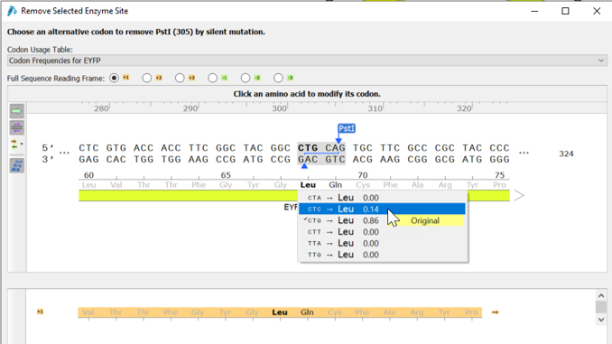This screenshot has height=344, width=612.
Task: Click the lower panel scrollbar thumb
Action: pyautogui.click(x=601, y=307)
